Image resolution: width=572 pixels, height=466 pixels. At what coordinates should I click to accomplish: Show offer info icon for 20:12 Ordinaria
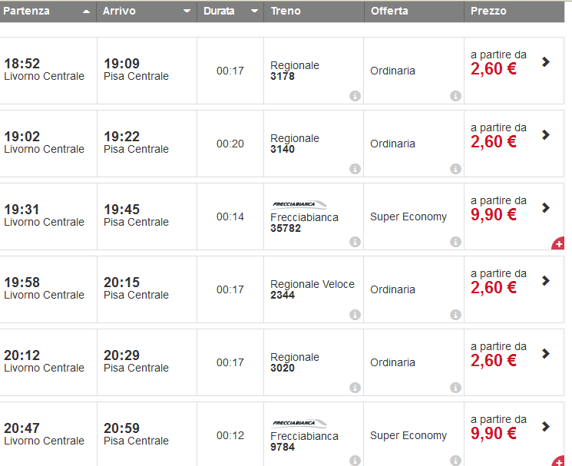(455, 388)
